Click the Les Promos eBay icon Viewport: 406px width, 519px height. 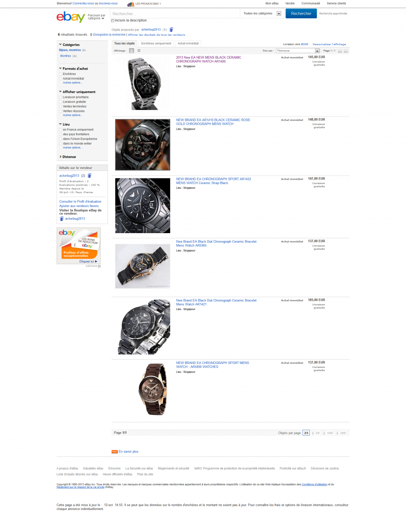click(130, 4)
